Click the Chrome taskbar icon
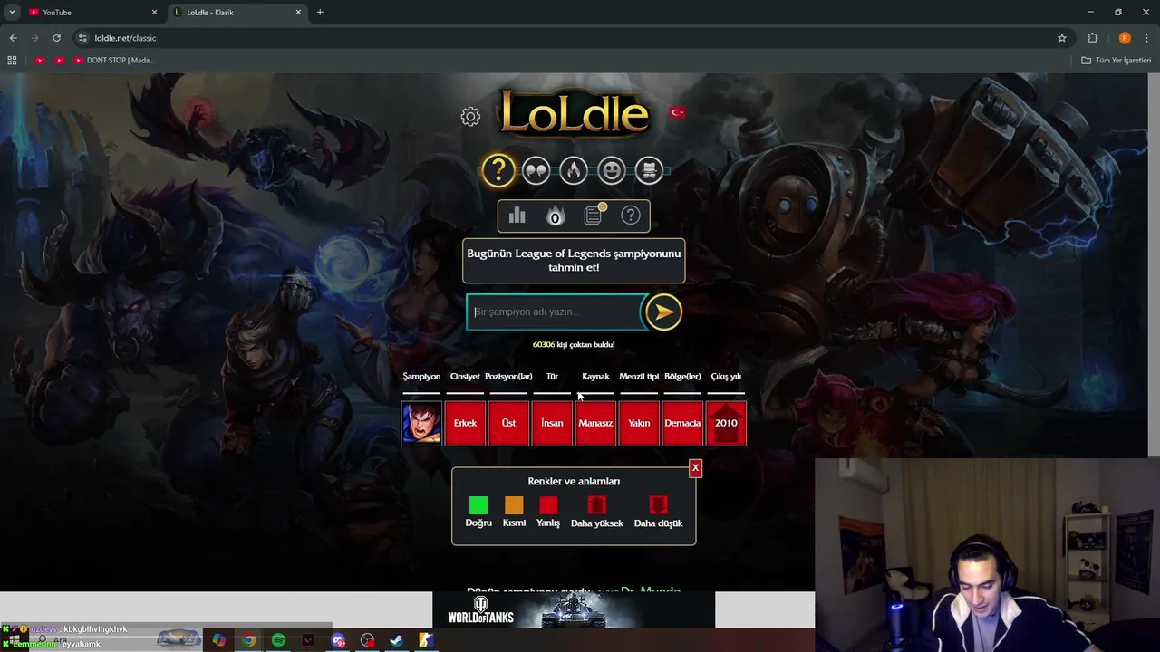 pos(248,640)
